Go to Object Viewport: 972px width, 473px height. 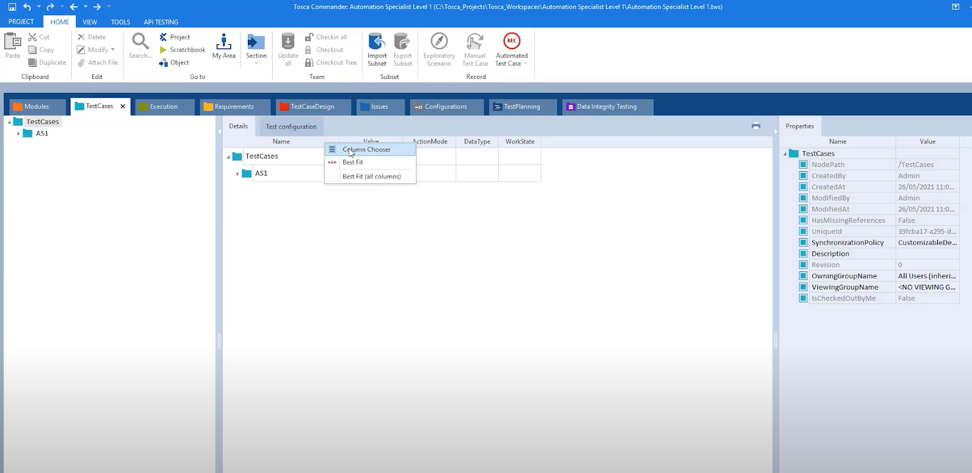click(x=174, y=63)
